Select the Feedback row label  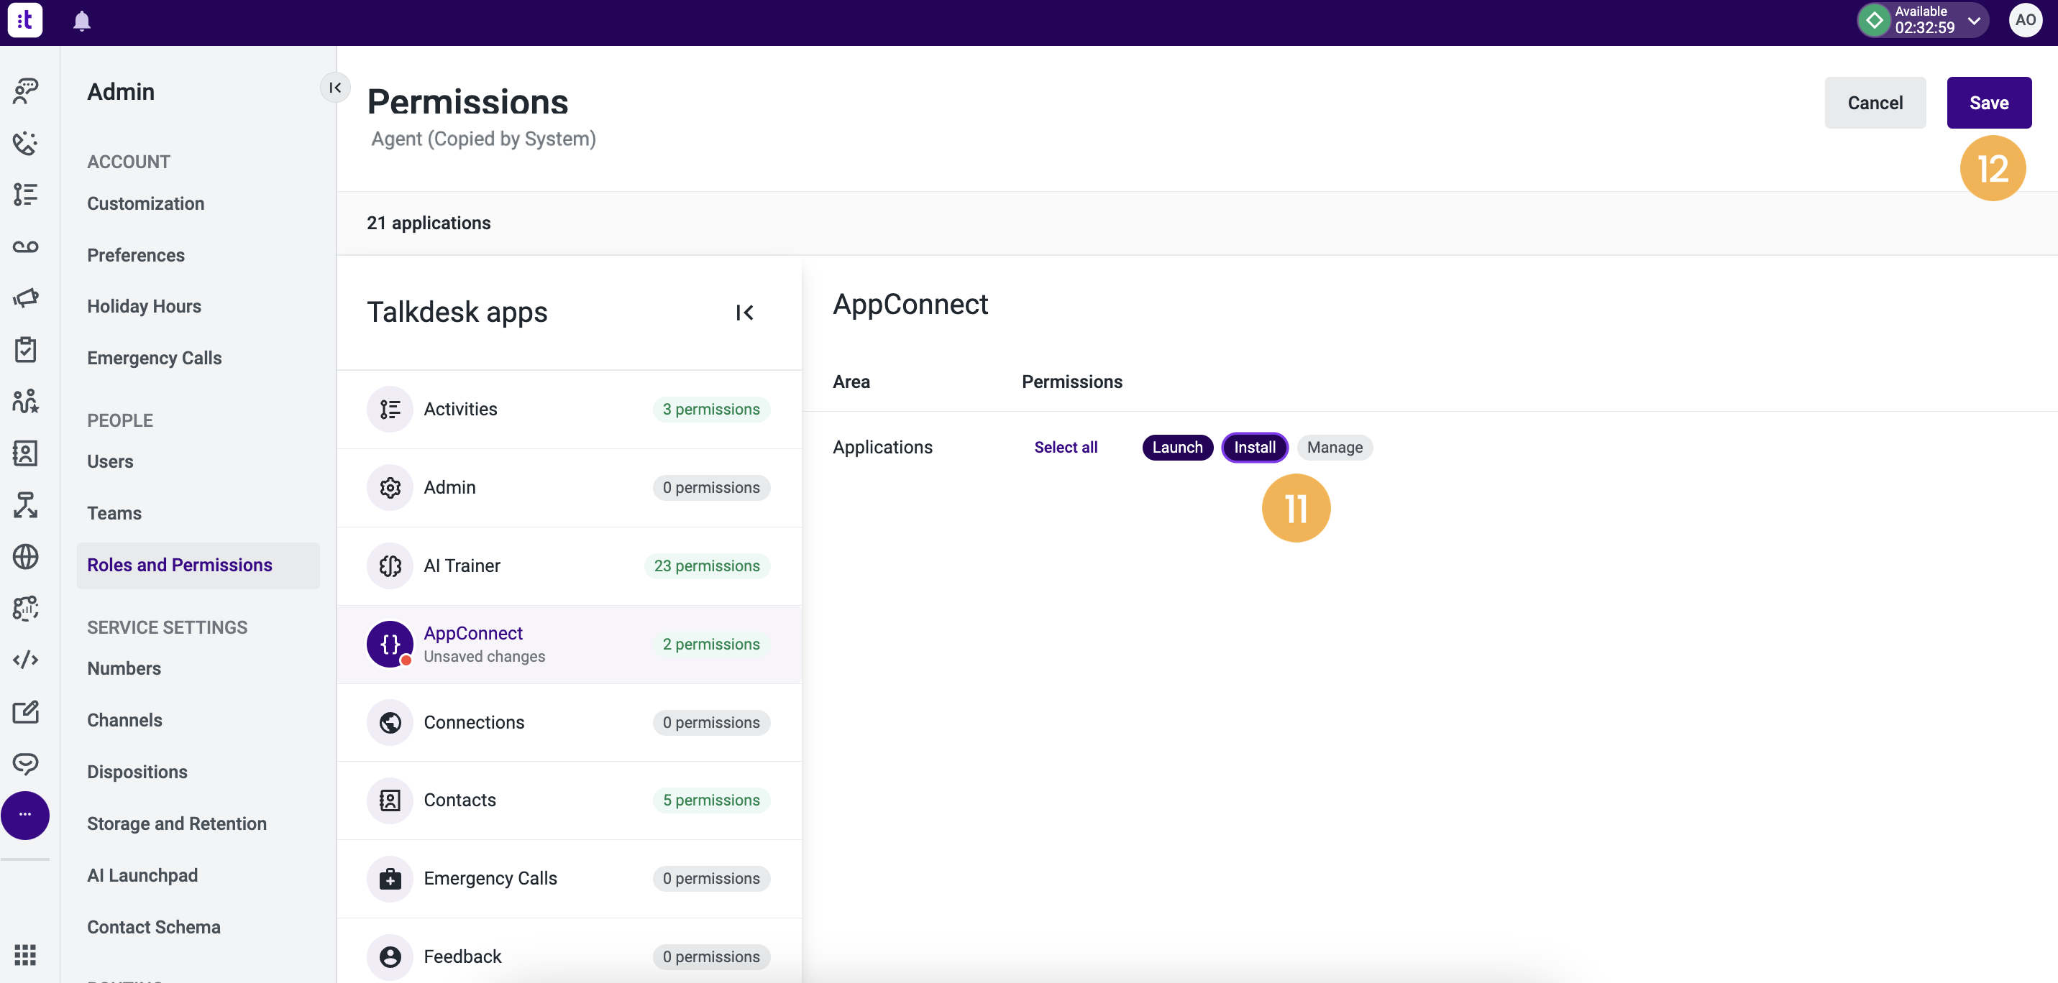pos(462,956)
